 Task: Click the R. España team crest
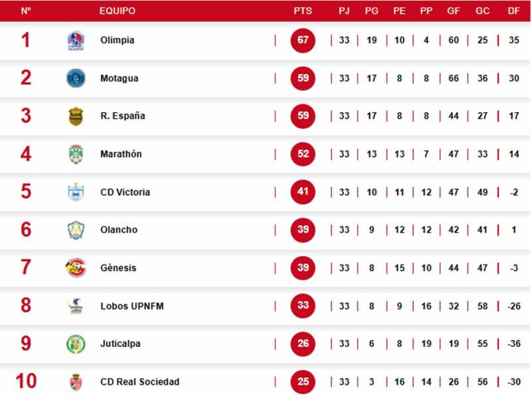point(76,116)
